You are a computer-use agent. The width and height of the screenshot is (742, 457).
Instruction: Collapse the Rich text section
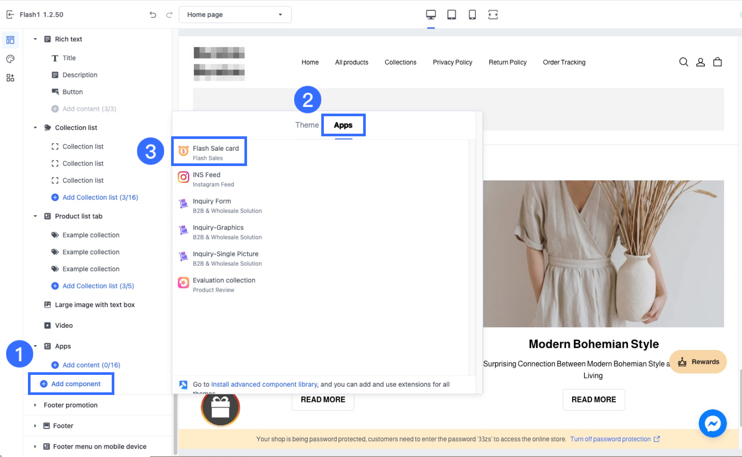coord(35,39)
